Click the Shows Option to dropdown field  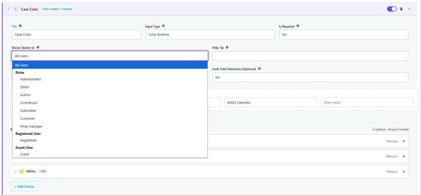point(109,56)
